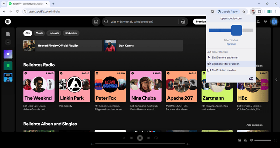This screenshot has height=148, width=280.
Task: Click the Google fragen button
Action: click(x=228, y=11)
